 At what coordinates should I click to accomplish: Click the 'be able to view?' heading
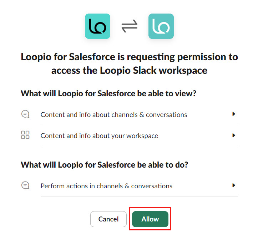[108, 93]
